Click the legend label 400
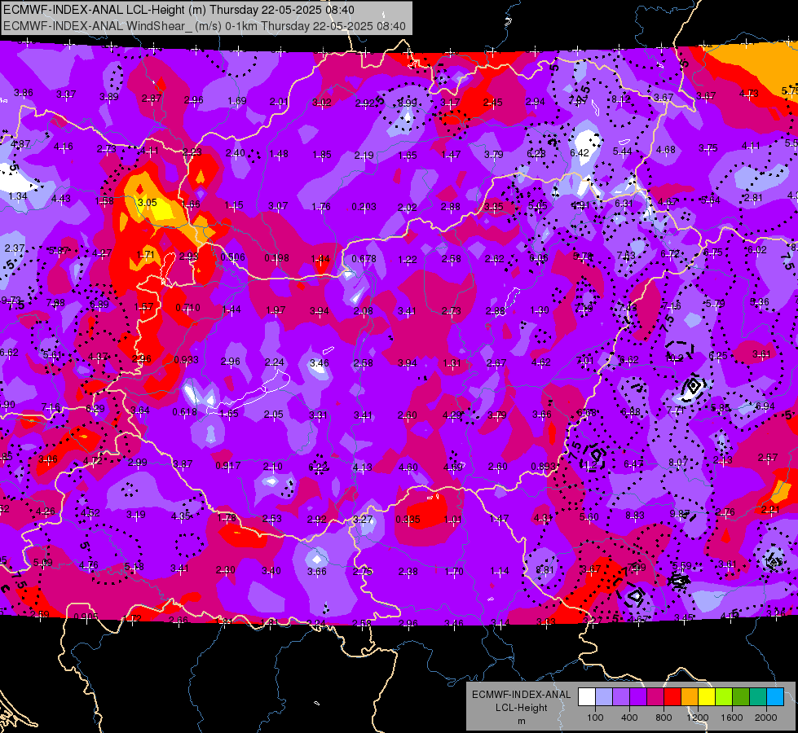798x733 pixels. [629, 718]
